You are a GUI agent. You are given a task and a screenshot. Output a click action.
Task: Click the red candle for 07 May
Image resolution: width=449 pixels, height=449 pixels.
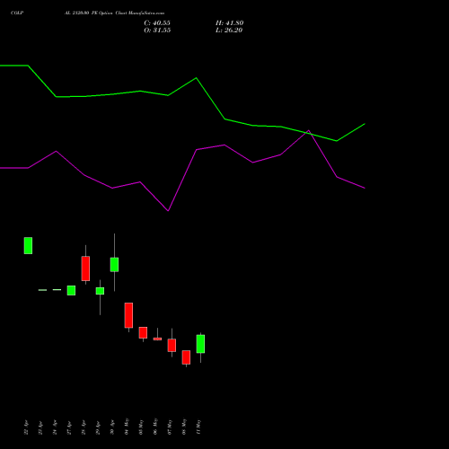pyautogui.click(x=172, y=345)
